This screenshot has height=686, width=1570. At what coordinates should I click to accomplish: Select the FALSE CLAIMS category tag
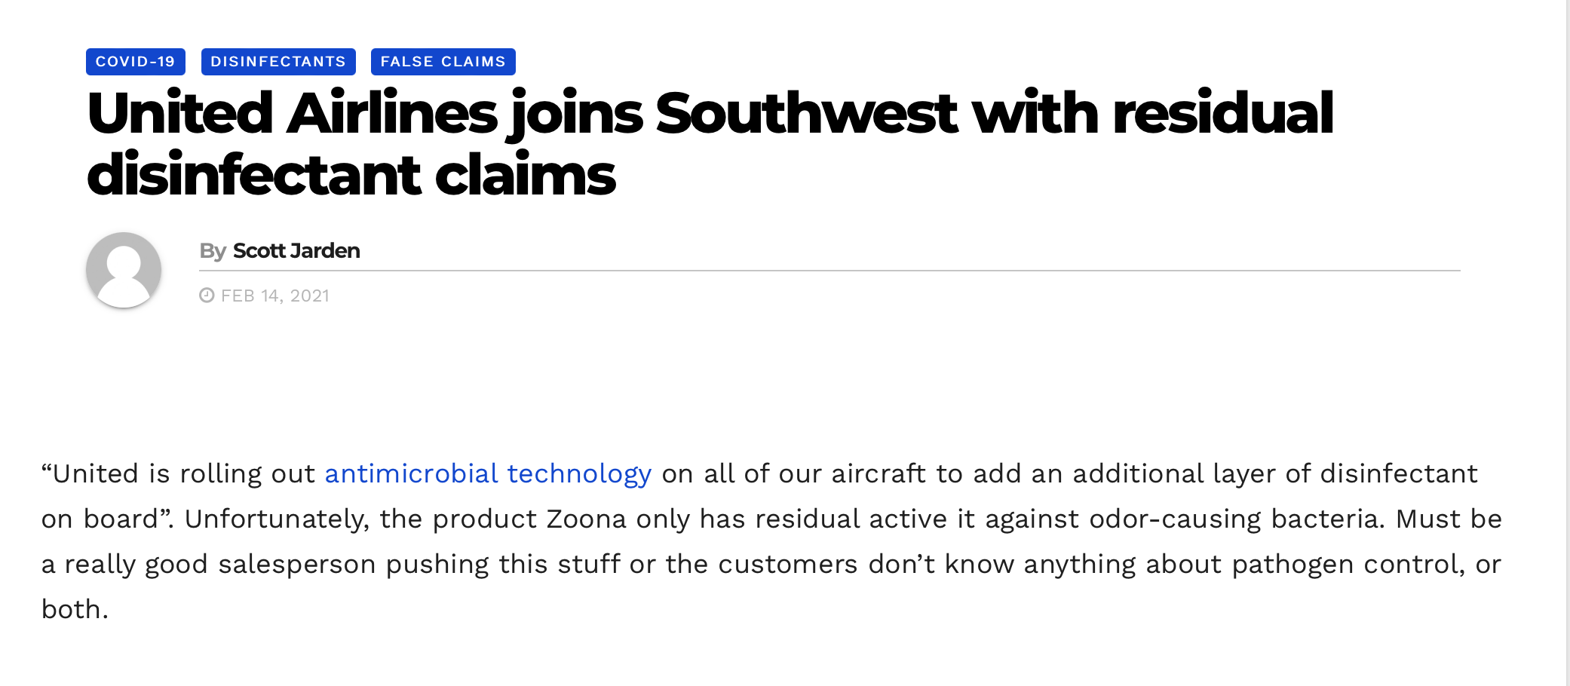tap(443, 62)
